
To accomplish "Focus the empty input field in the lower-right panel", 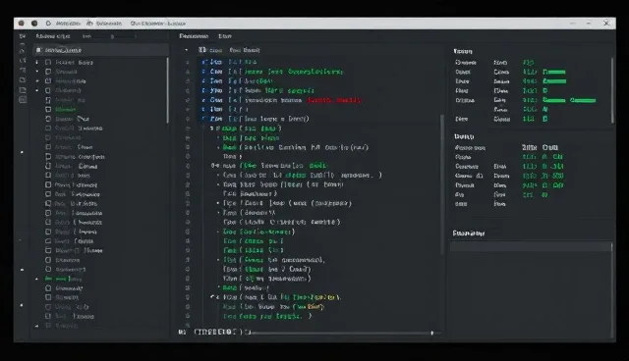I will click(x=531, y=247).
